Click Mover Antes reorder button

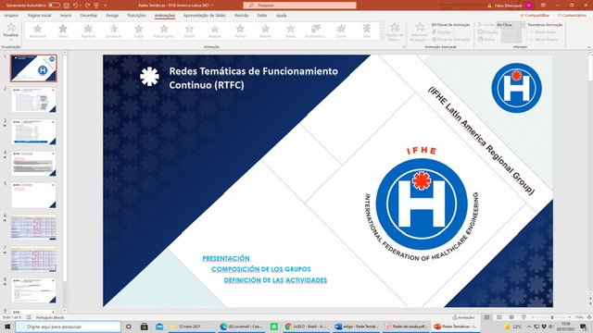[x=544, y=32]
